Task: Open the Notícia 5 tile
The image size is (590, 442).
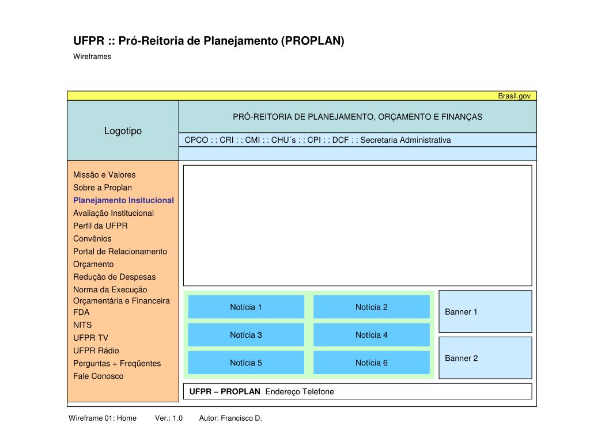Action: [x=246, y=363]
